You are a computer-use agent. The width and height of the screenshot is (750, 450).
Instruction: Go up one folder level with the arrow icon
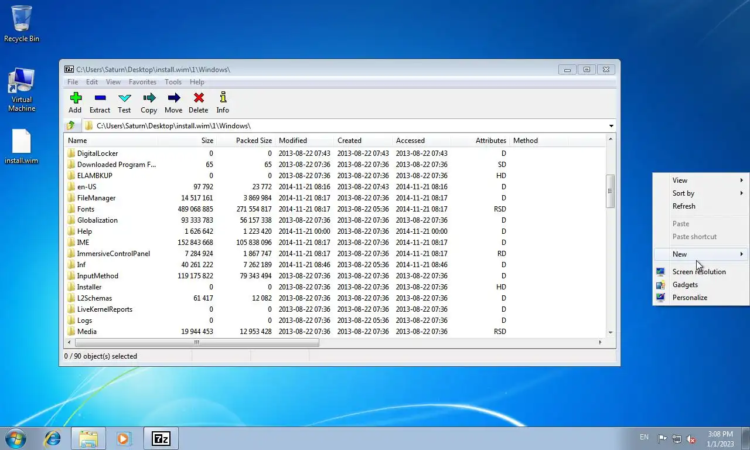pyautogui.click(x=71, y=125)
